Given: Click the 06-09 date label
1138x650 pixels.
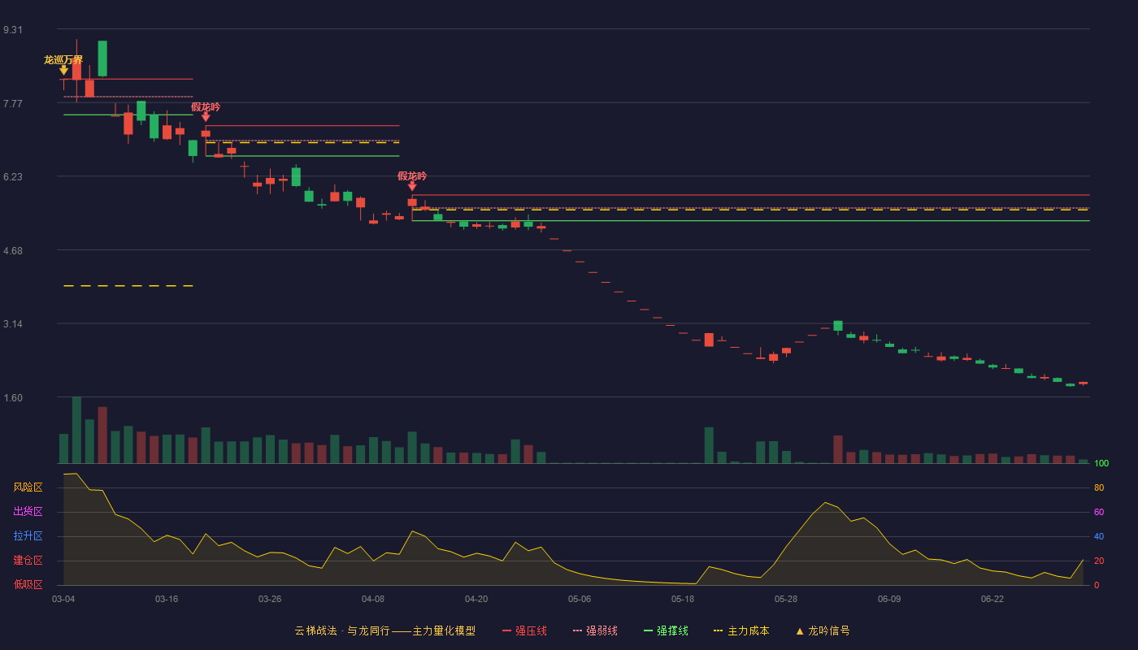Looking at the screenshot, I should 889,599.
